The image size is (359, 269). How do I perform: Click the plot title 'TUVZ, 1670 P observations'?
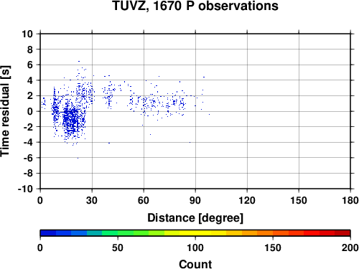[x=195, y=6]
